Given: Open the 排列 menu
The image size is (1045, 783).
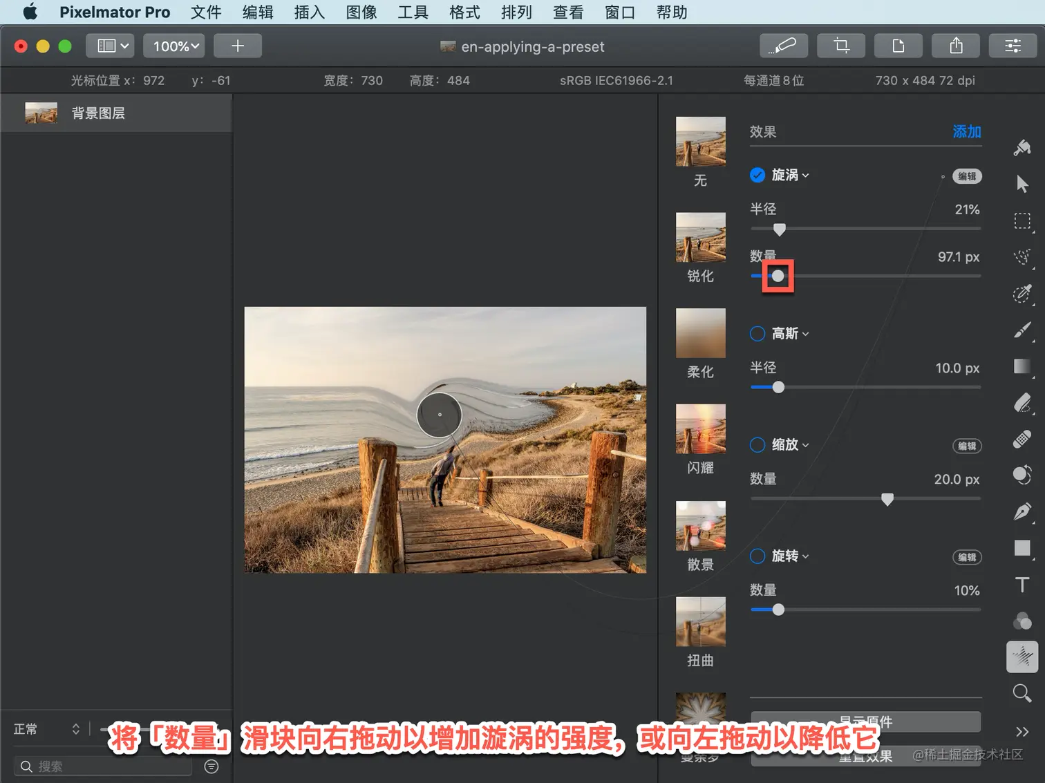Looking at the screenshot, I should (x=516, y=12).
